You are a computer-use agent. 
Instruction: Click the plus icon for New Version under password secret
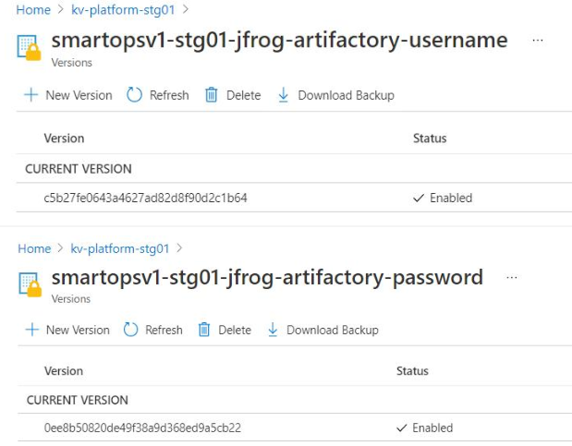click(32, 330)
